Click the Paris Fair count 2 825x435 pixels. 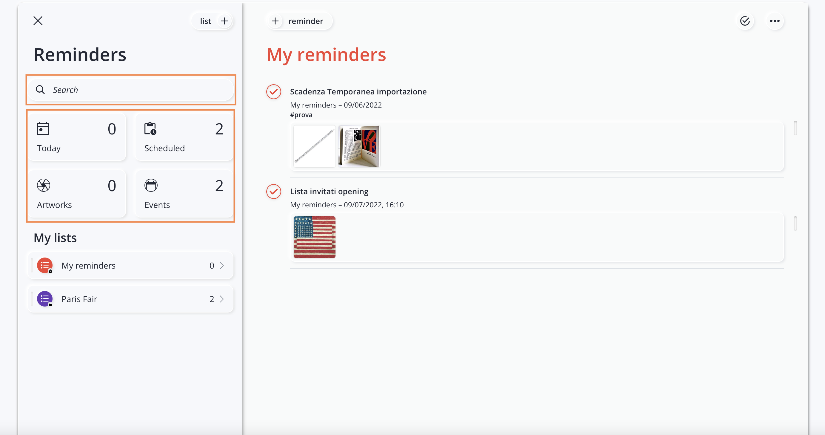click(x=212, y=299)
